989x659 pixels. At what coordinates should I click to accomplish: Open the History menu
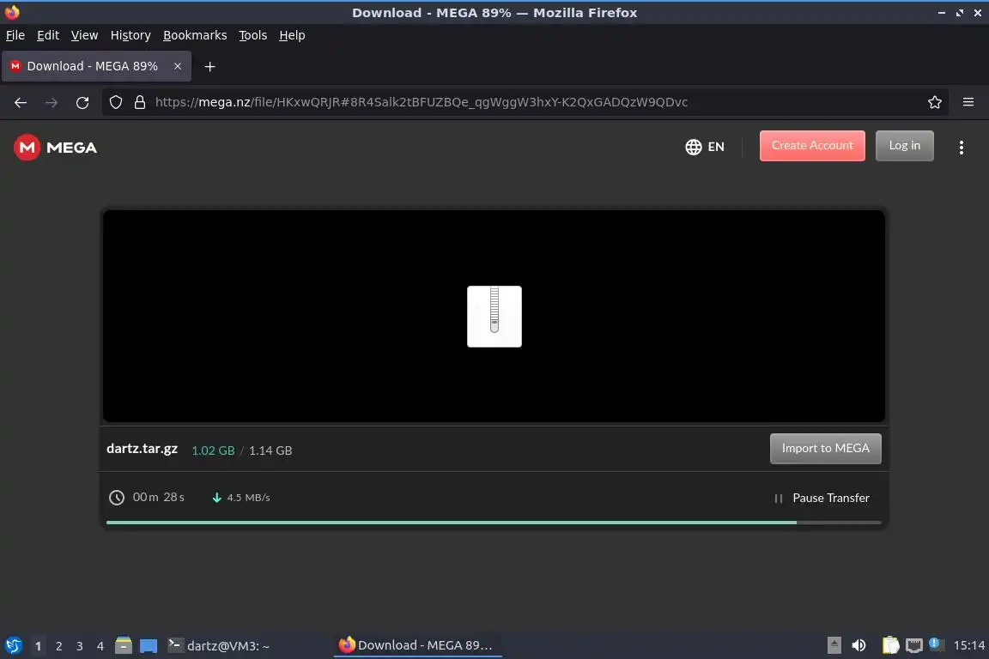tap(130, 35)
